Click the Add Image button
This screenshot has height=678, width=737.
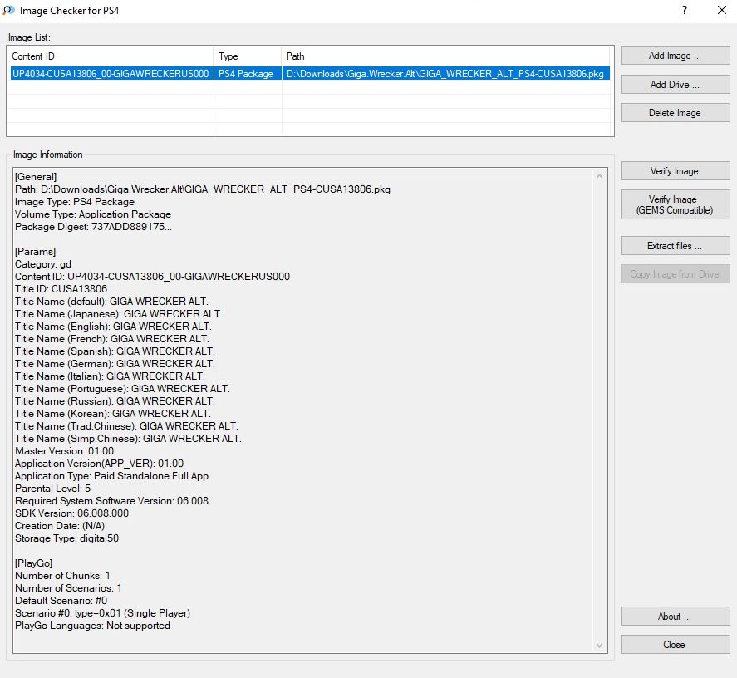coord(675,56)
